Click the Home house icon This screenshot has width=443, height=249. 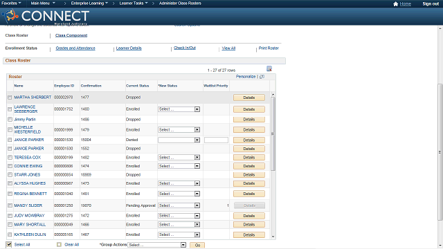click(395, 3)
